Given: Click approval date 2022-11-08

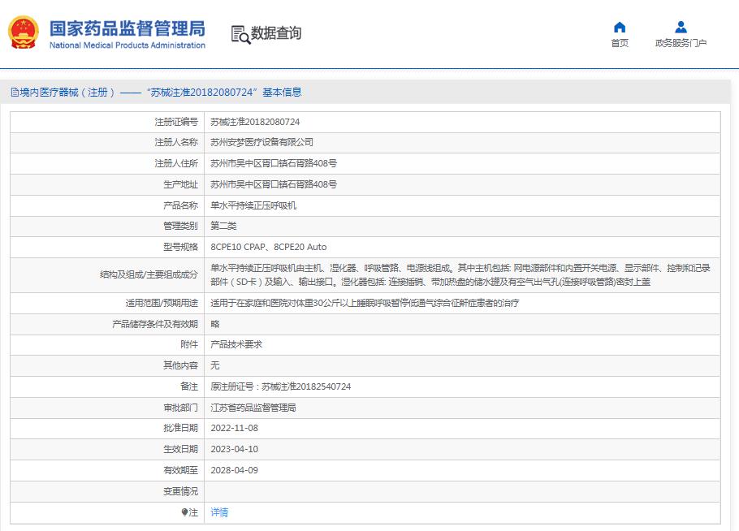Looking at the screenshot, I should pos(235,428).
